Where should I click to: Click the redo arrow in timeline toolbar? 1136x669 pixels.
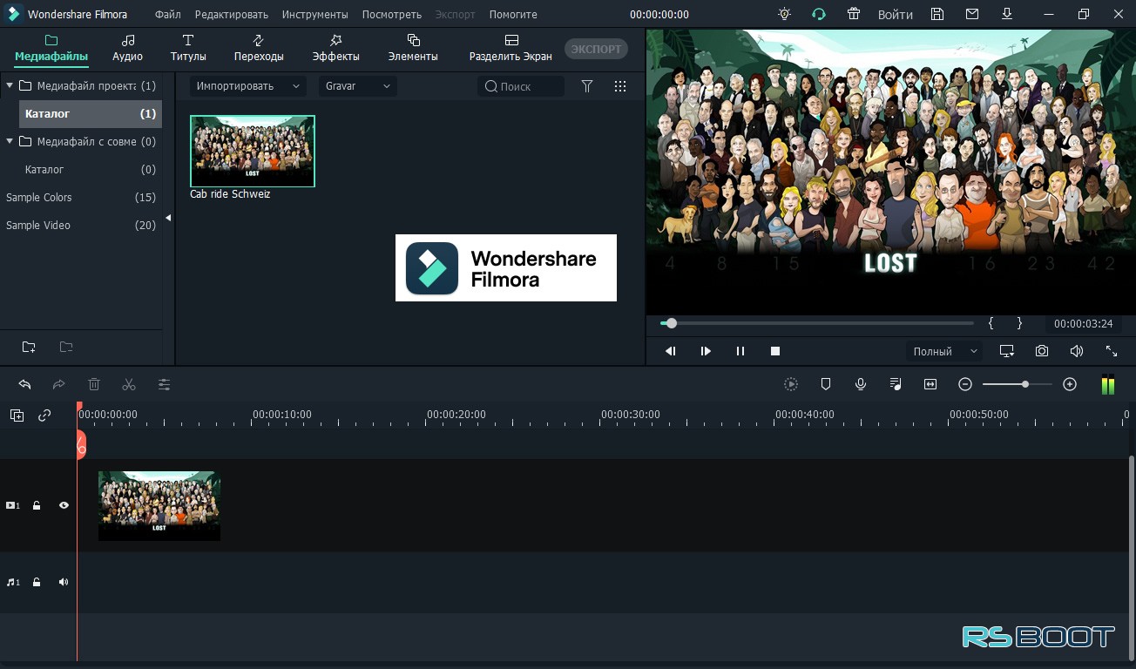tap(59, 384)
